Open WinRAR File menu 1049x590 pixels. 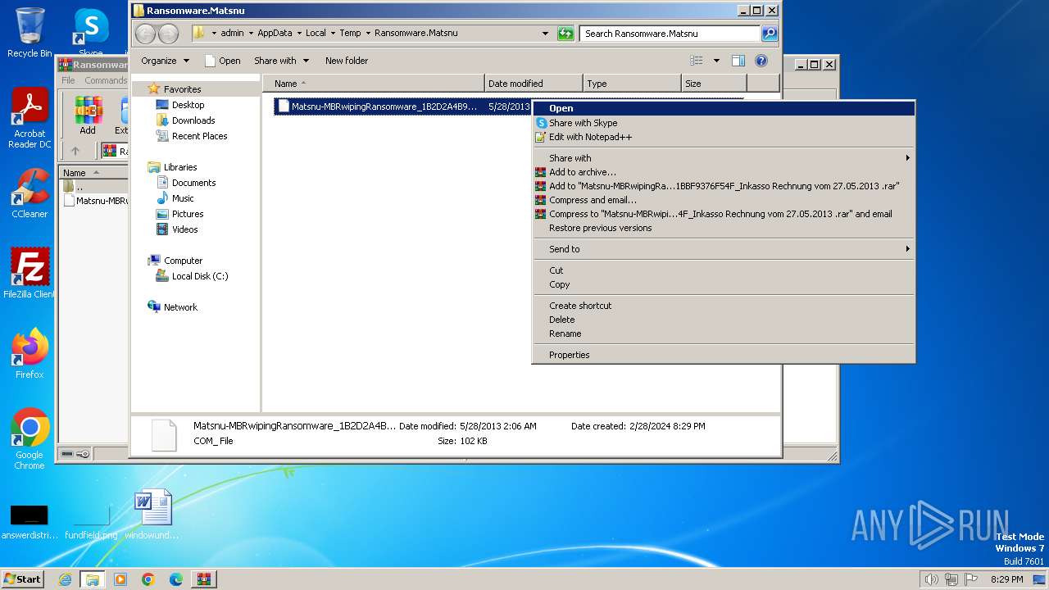point(68,80)
